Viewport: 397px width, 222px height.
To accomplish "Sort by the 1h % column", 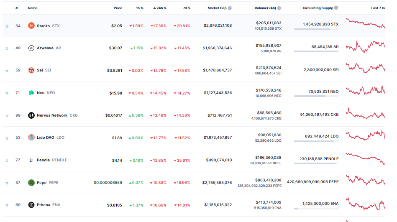I will tap(139, 8).
